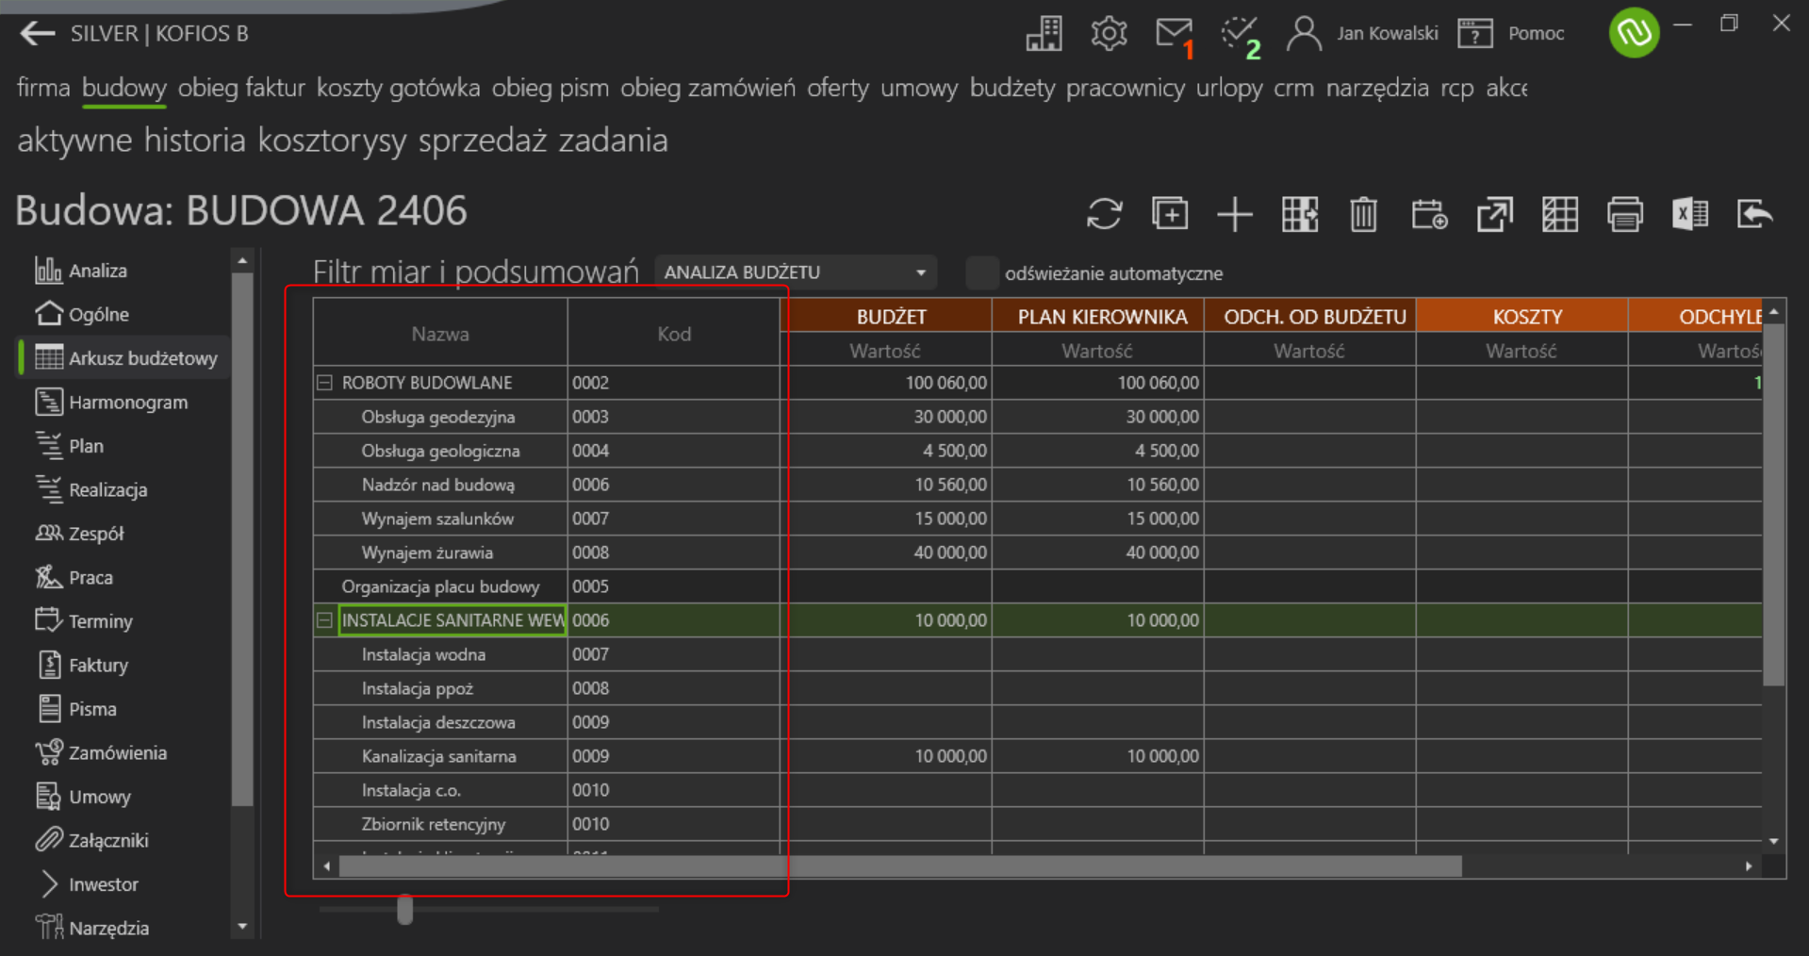This screenshot has width=1809, height=956.
Task: Collapse the INSTALACJE SANITARNE WEW group
Action: point(324,620)
